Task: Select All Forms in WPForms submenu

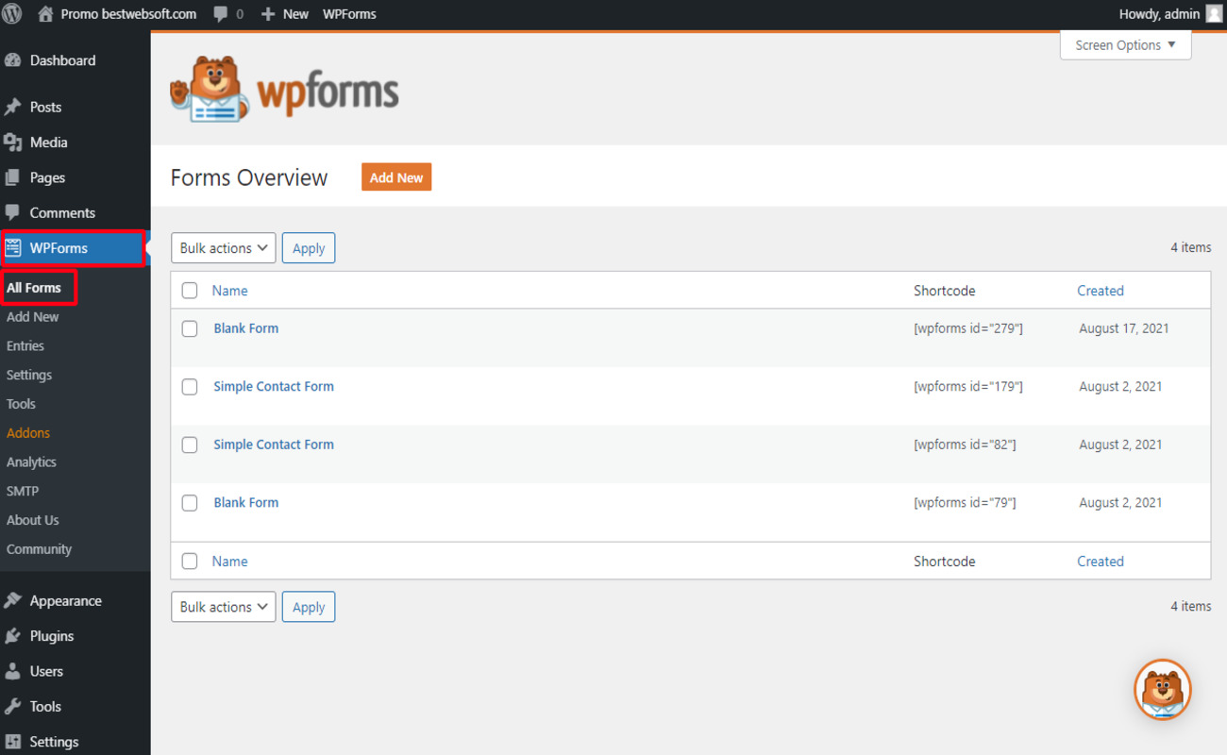Action: coord(34,288)
